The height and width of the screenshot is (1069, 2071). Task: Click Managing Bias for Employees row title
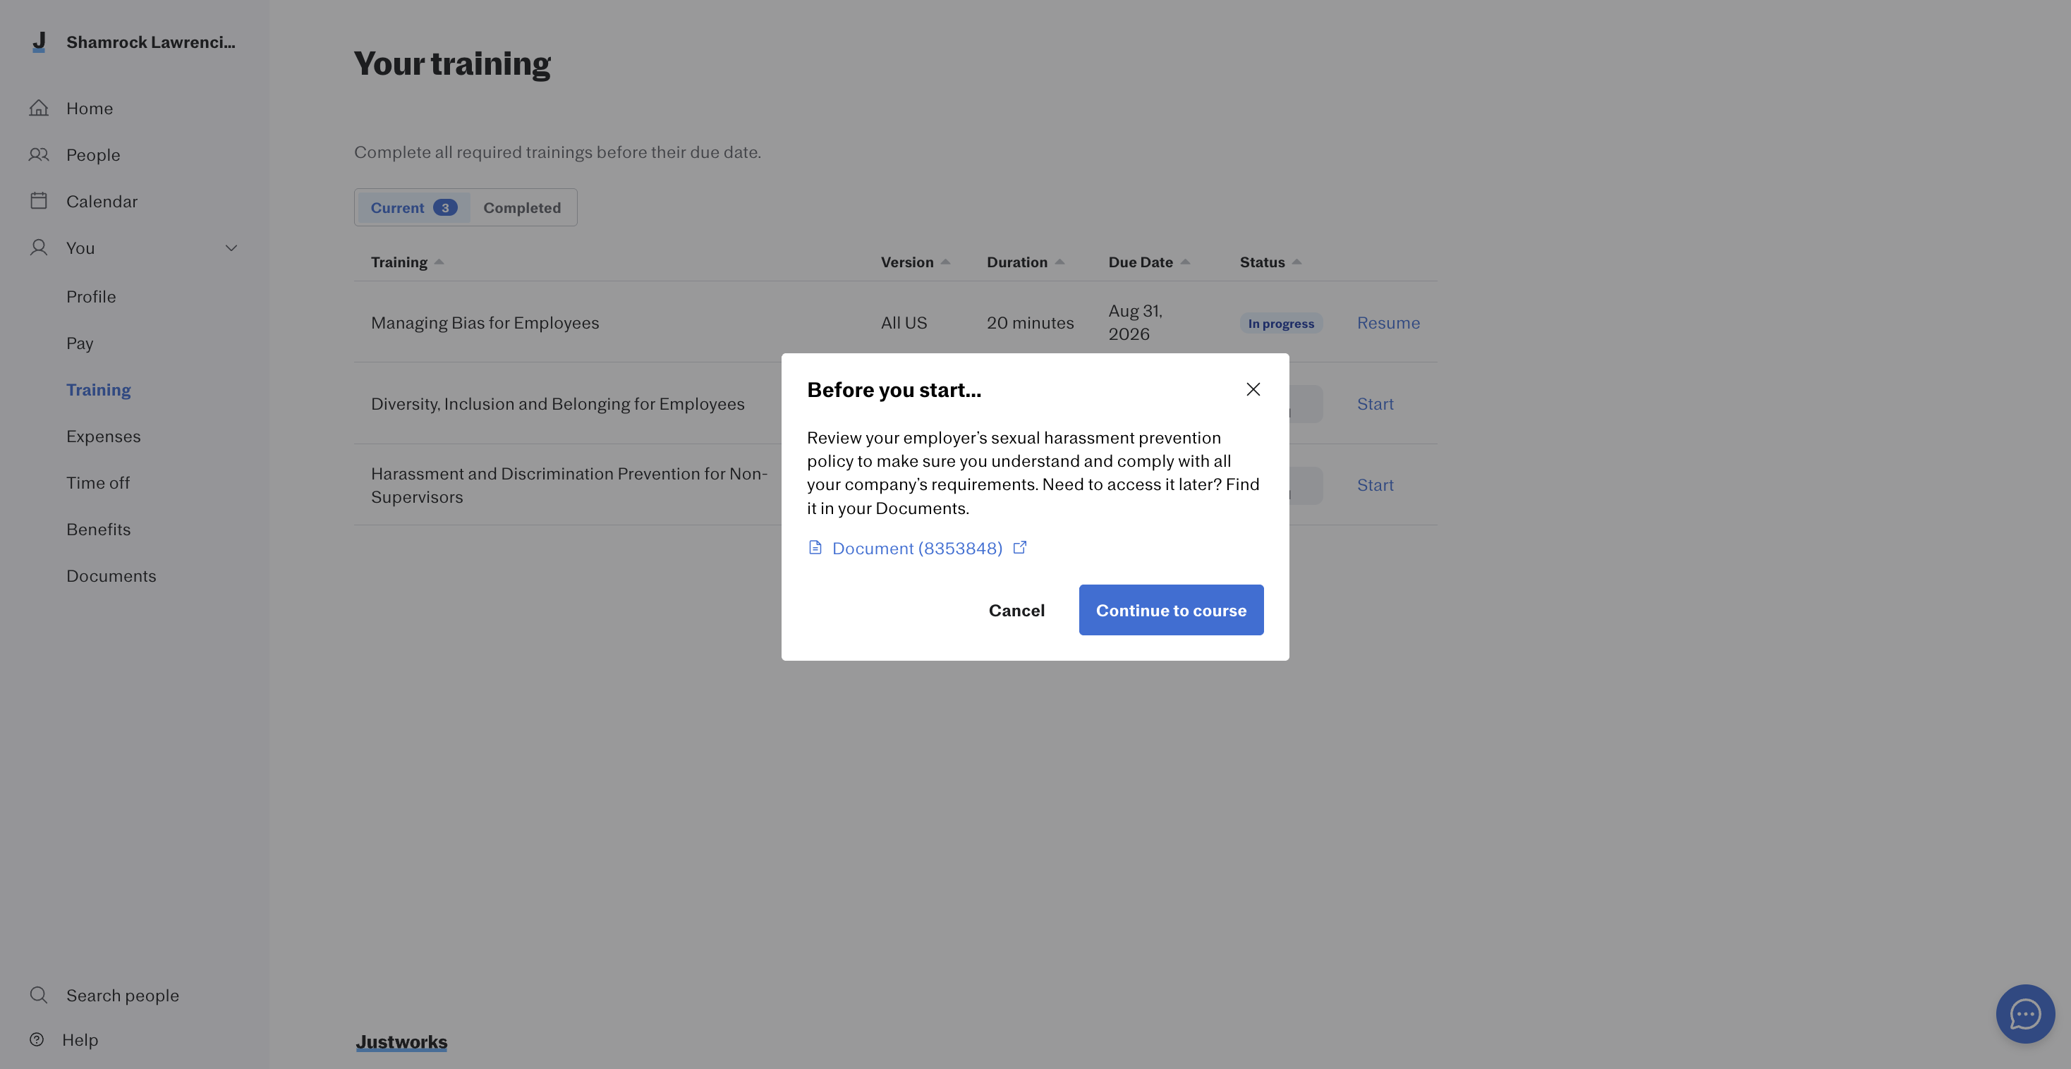tap(485, 323)
